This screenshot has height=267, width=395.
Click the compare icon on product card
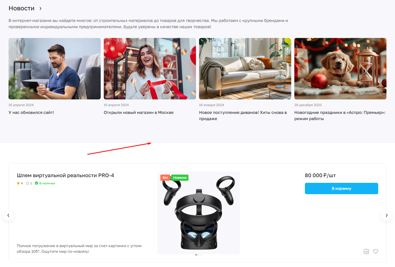point(366,252)
